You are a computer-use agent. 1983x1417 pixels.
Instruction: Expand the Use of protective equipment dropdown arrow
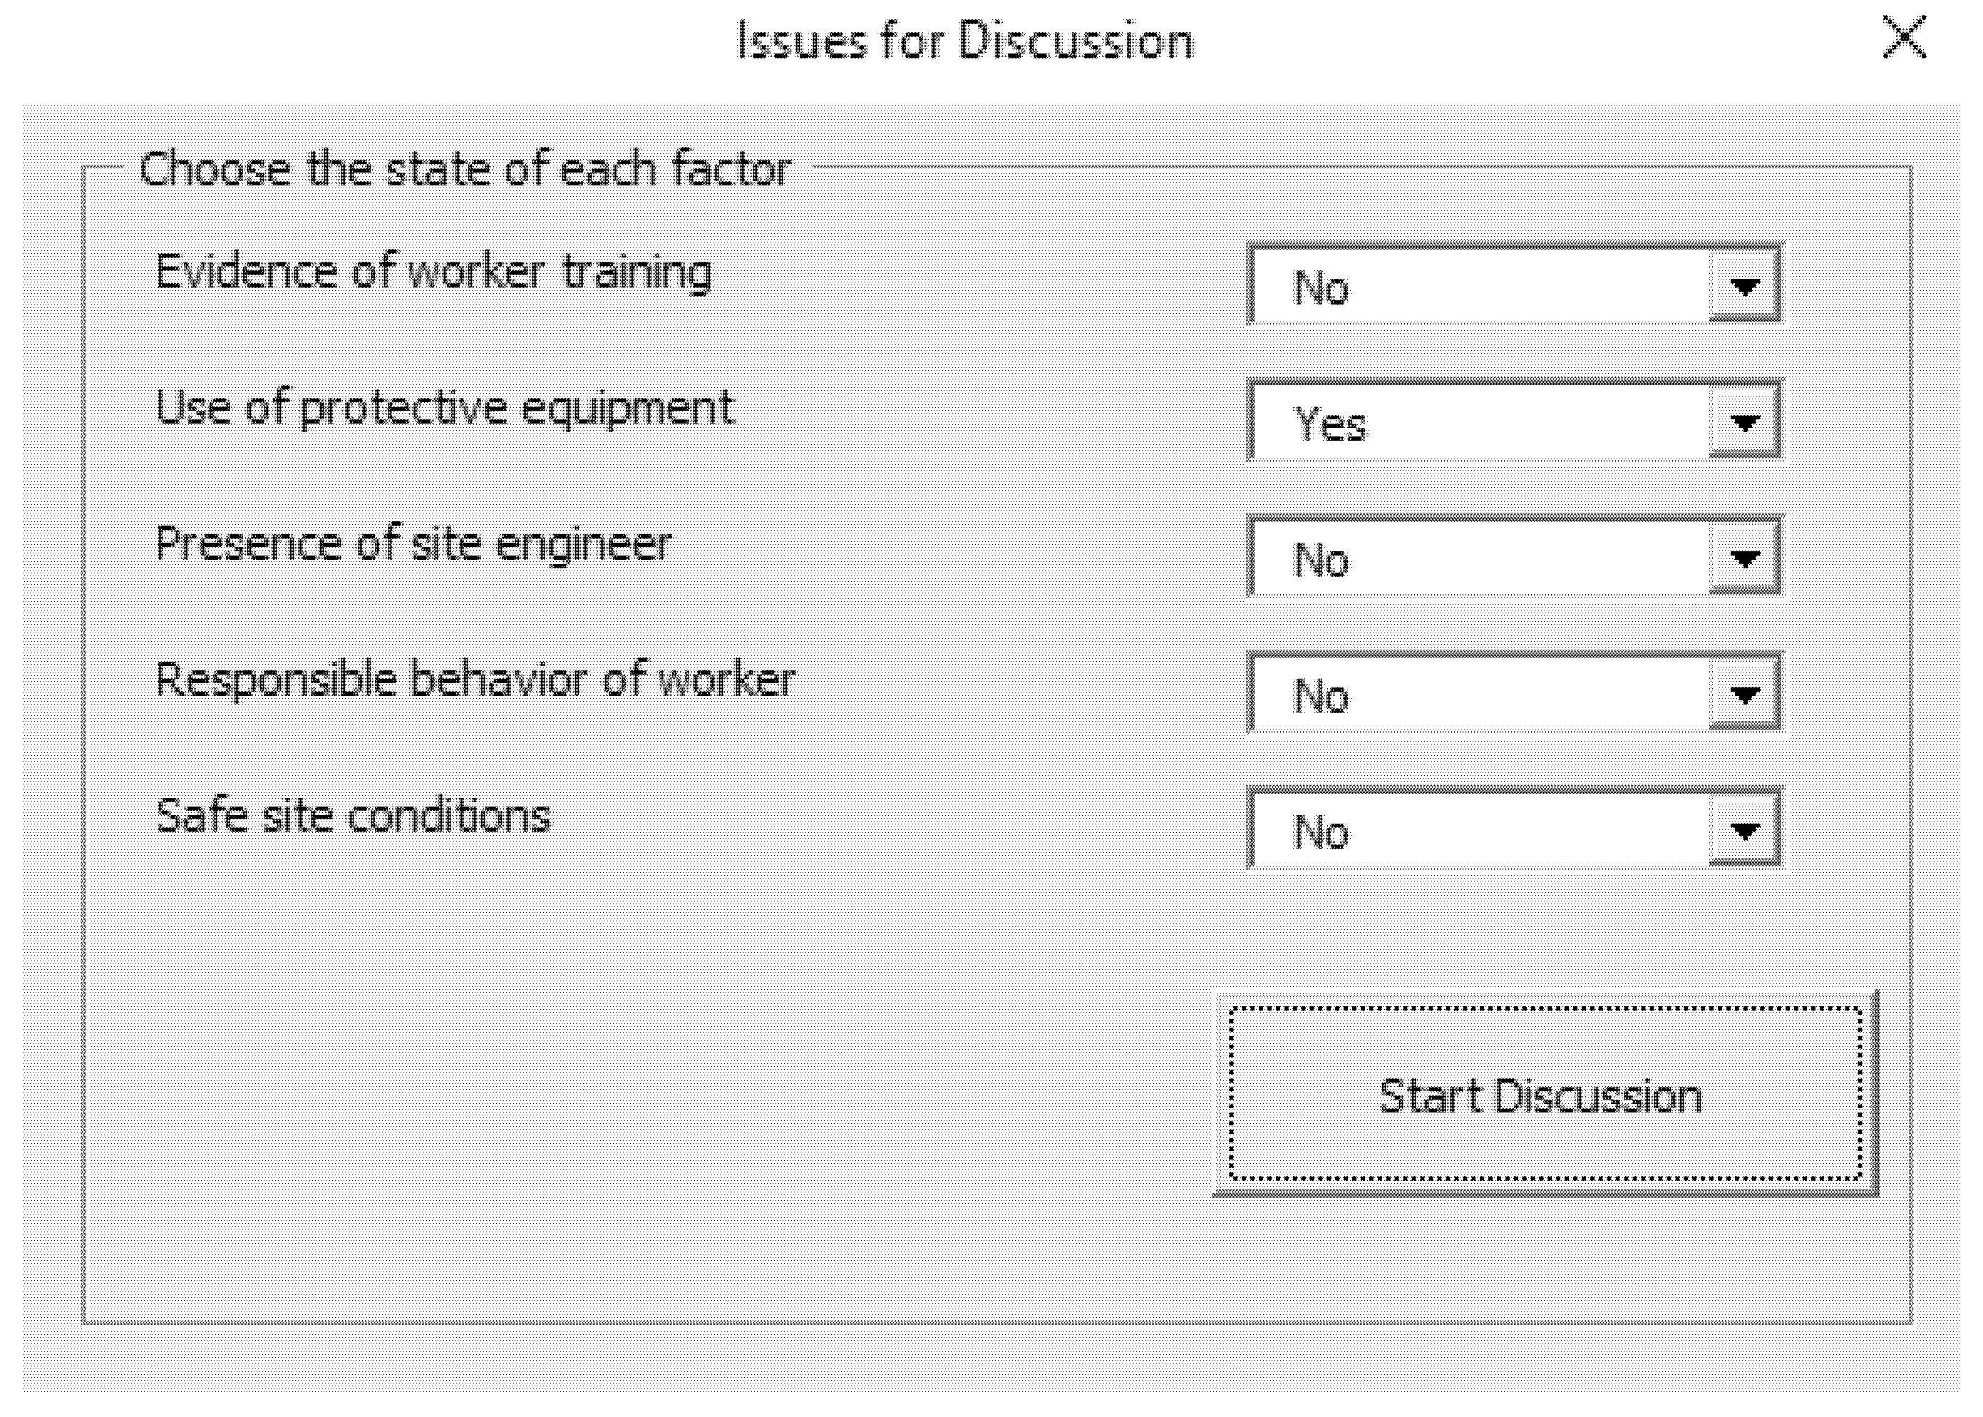1744,422
